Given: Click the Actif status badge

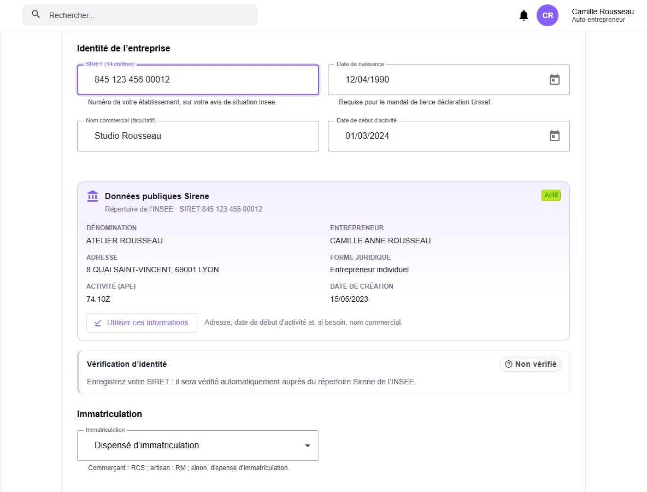Looking at the screenshot, I should [551, 195].
